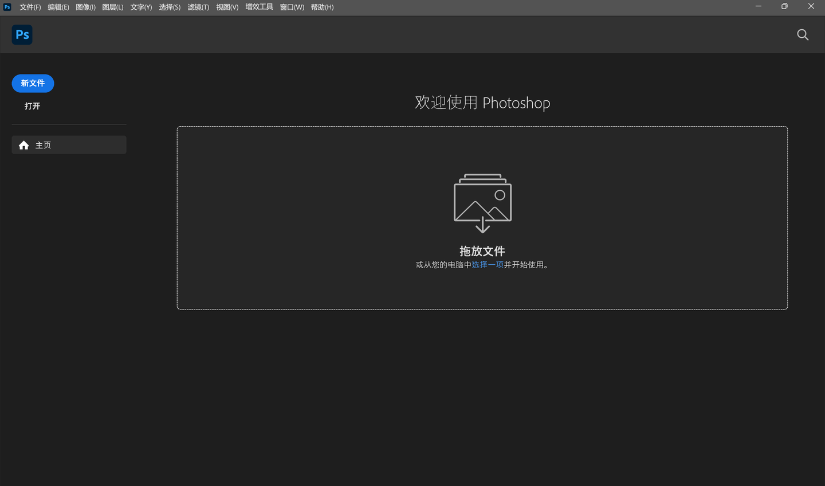Open the 图像(I) menu
The width and height of the screenshot is (825, 486).
tap(86, 7)
